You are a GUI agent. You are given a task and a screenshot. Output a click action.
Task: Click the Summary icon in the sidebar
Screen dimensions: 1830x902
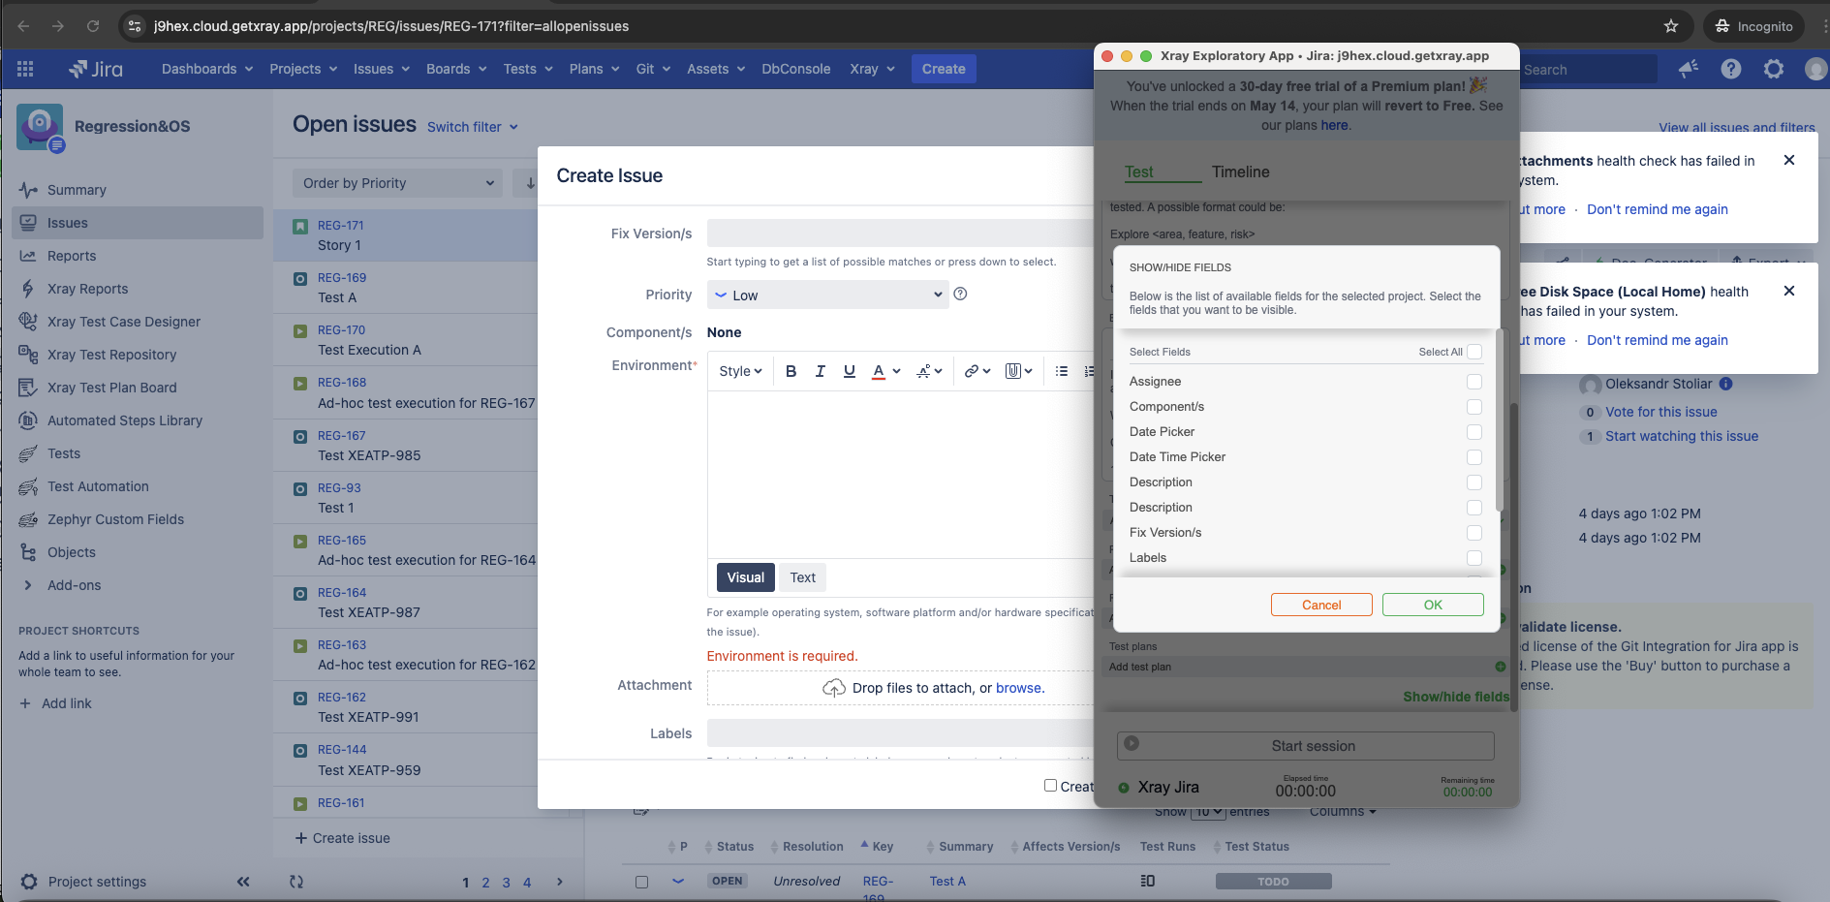click(x=28, y=190)
